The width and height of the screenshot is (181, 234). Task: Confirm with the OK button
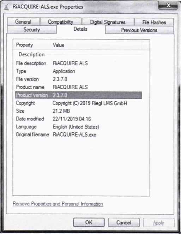point(89,222)
